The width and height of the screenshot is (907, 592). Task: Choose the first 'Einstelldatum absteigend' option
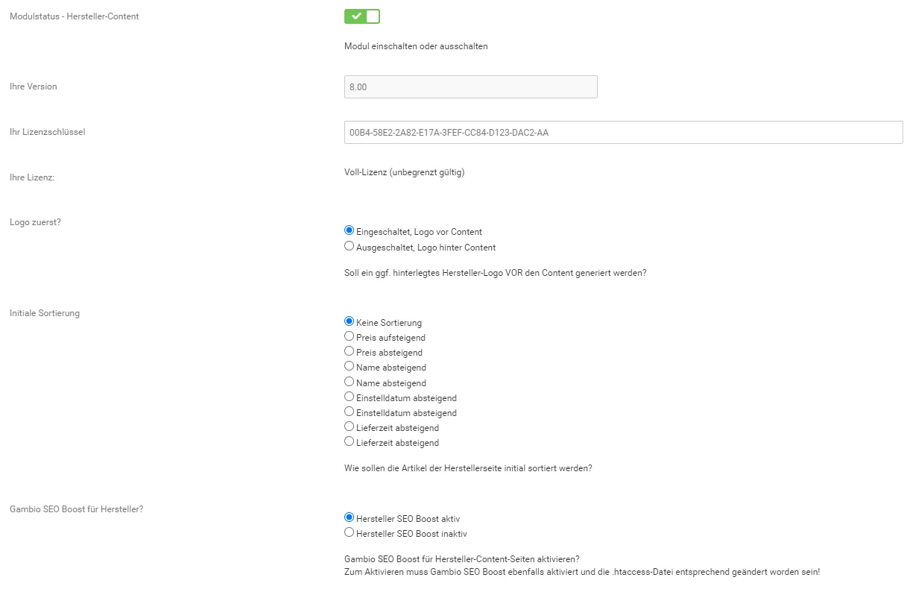click(x=349, y=397)
